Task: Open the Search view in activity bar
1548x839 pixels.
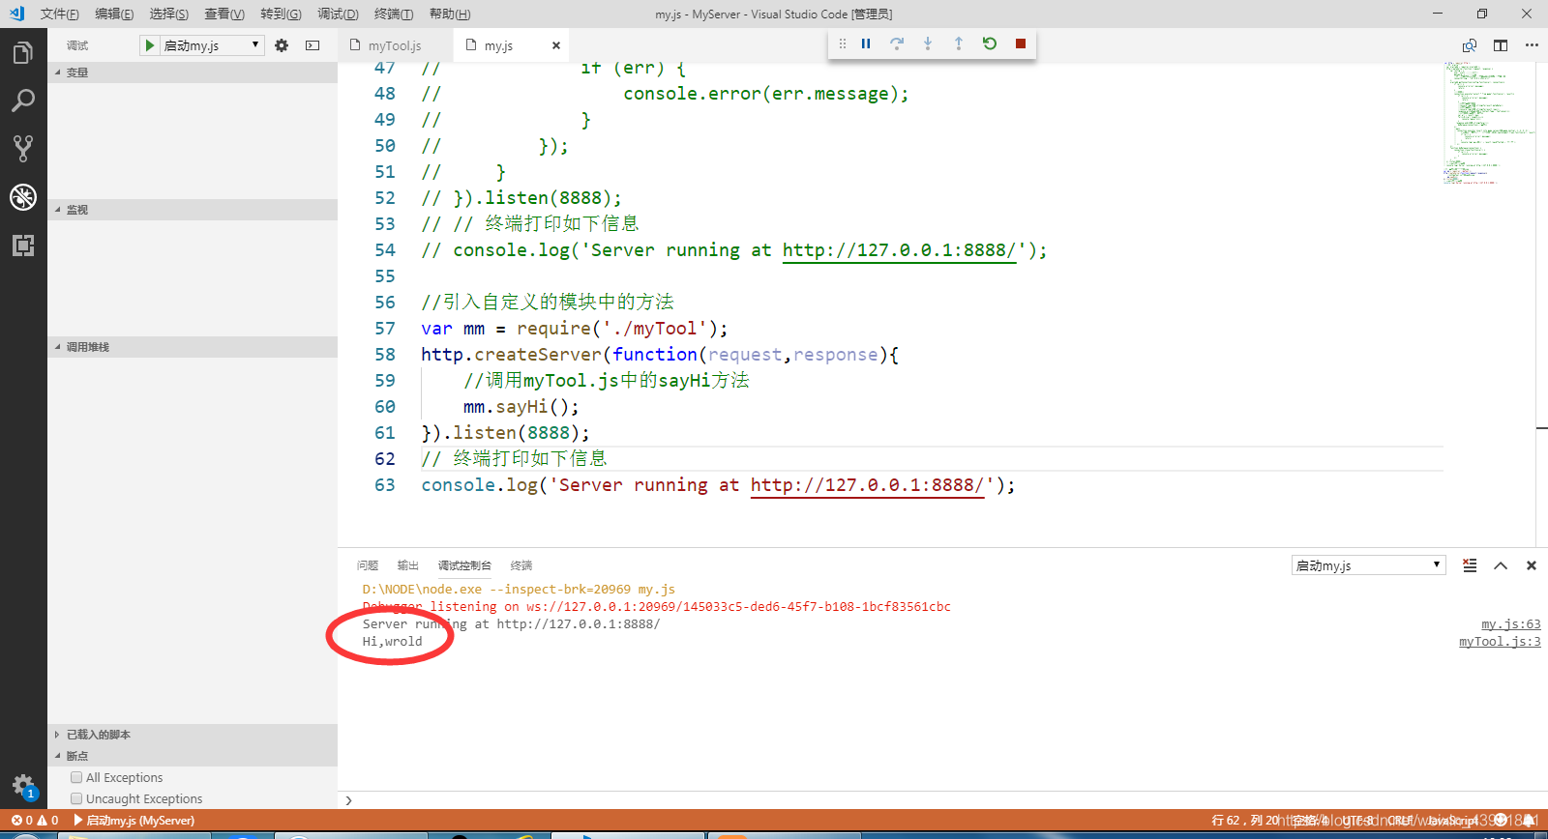Action: click(23, 101)
